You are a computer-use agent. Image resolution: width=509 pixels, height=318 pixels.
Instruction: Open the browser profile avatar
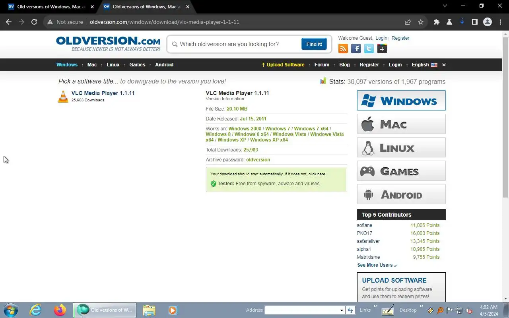point(488,22)
